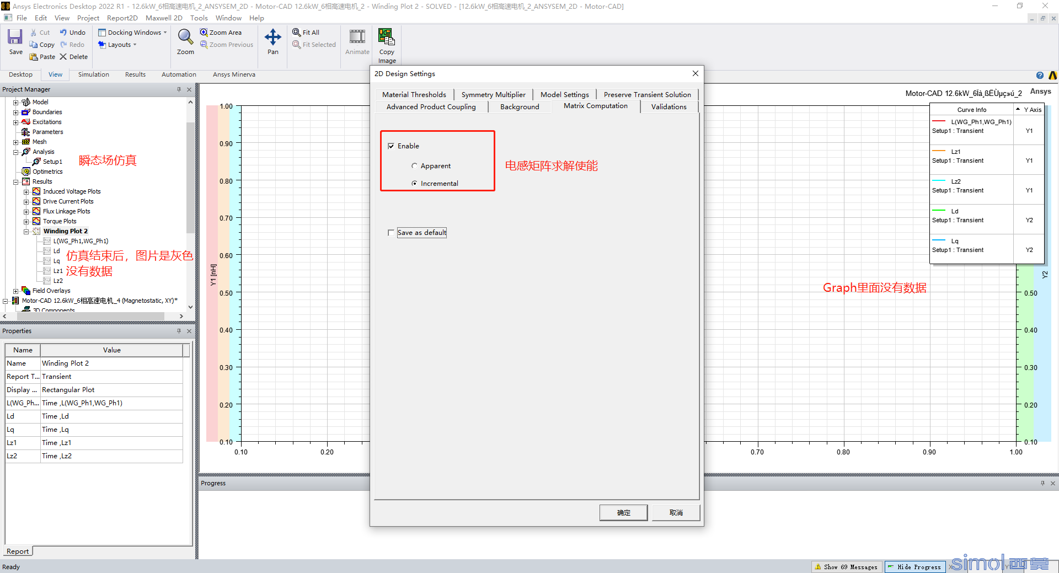This screenshot has width=1059, height=573.
Task: Click the red L(WG_Ph1,WG_Ph1) curve legend swatch
Action: (x=939, y=121)
